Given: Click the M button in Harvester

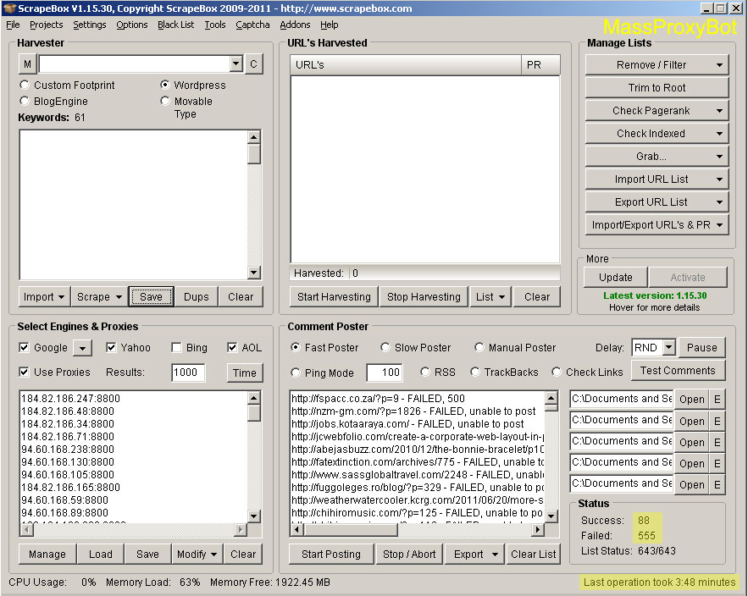Looking at the screenshot, I should (x=27, y=63).
